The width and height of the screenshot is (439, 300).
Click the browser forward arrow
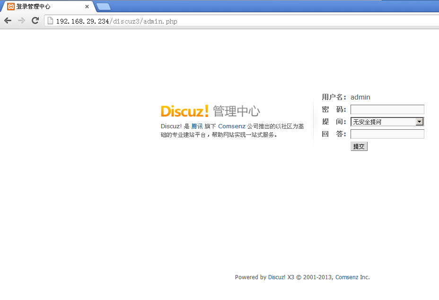21,20
